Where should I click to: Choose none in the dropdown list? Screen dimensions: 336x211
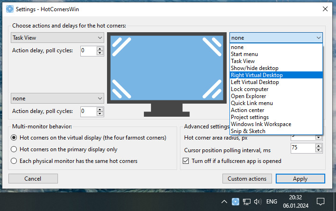tap(276, 47)
